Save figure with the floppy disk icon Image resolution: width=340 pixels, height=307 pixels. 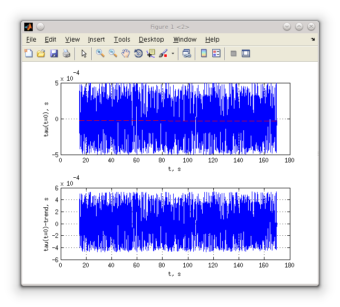point(54,53)
